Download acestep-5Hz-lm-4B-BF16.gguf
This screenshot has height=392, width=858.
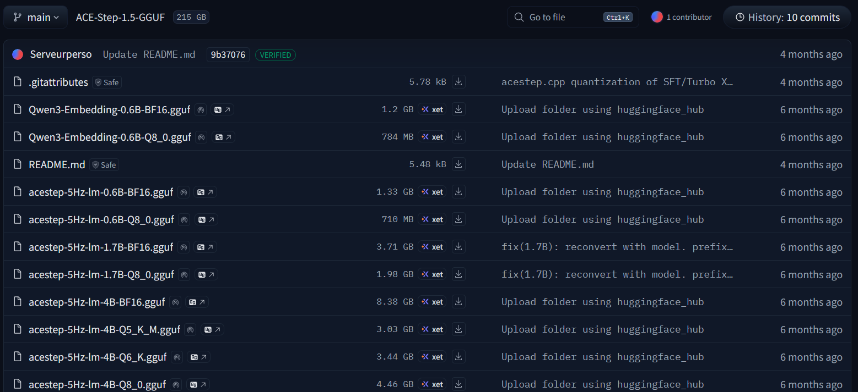(x=458, y=302)
